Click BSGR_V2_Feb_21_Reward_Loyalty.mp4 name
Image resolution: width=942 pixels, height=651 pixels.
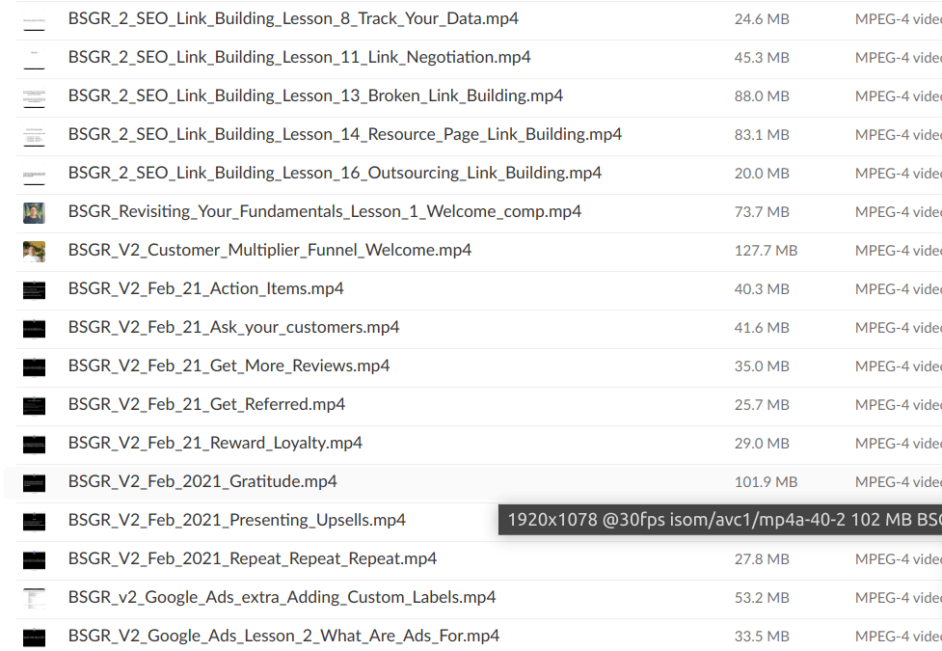coord(215,444)
